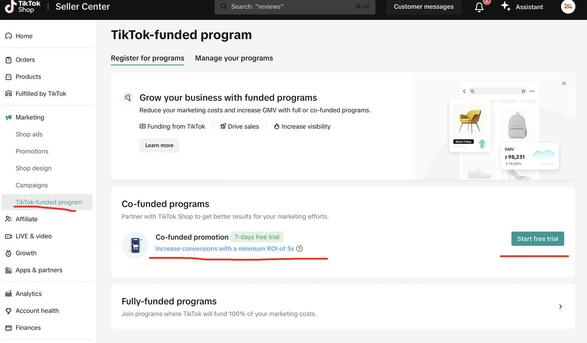Click the Learn more button

159,145
